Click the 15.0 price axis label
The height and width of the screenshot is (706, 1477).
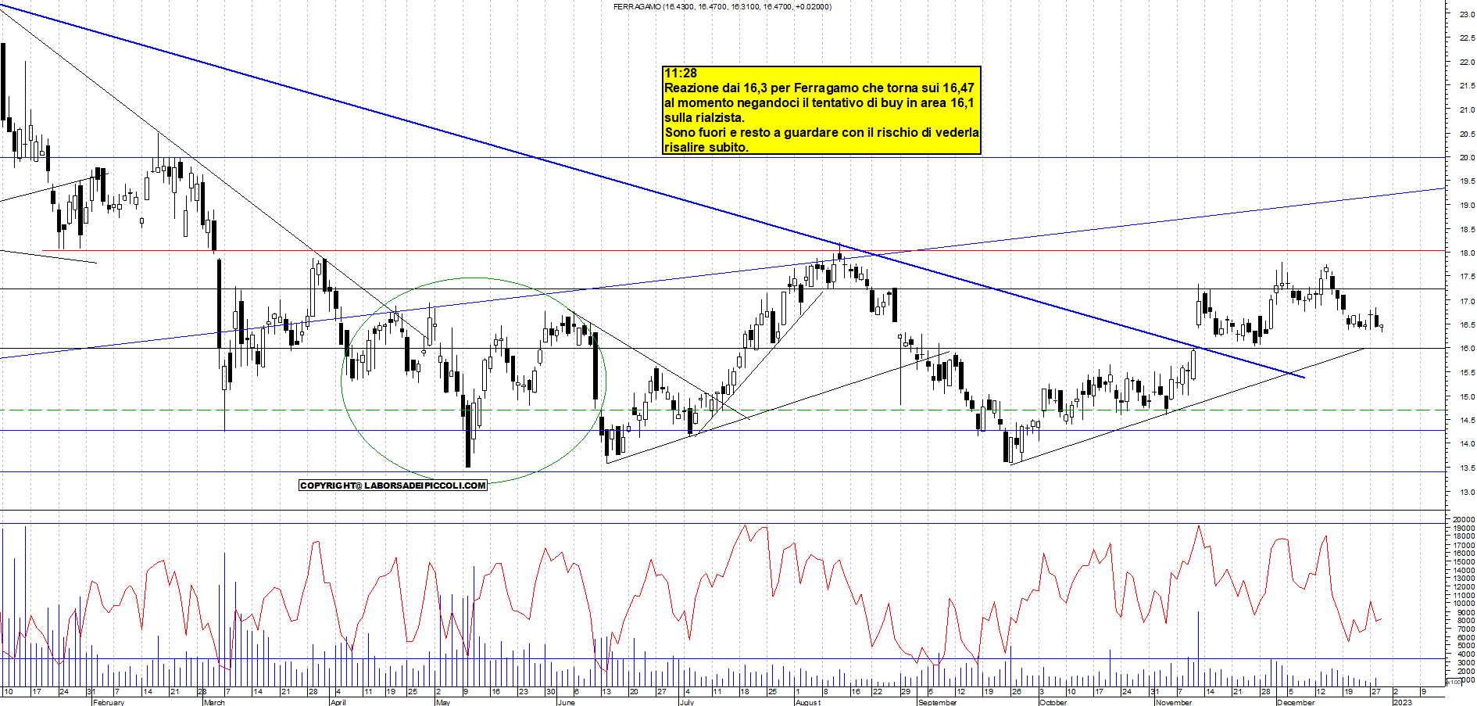(x=1467, y=396)
